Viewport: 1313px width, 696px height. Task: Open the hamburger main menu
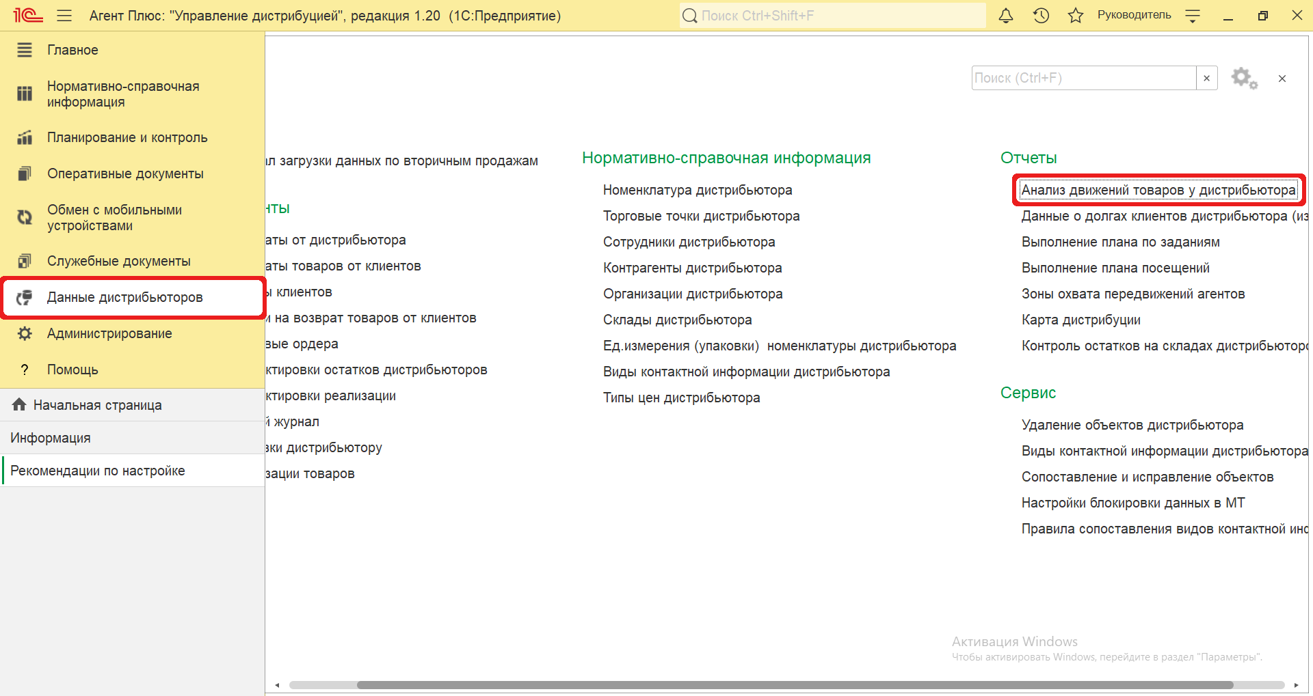pos(64,15)
